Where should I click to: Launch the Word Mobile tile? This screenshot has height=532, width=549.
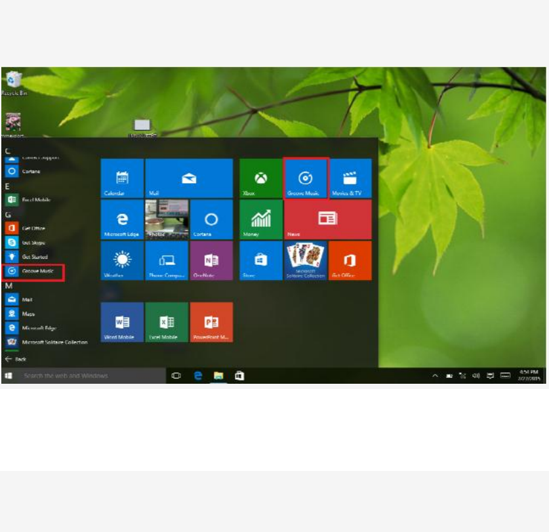122,322
